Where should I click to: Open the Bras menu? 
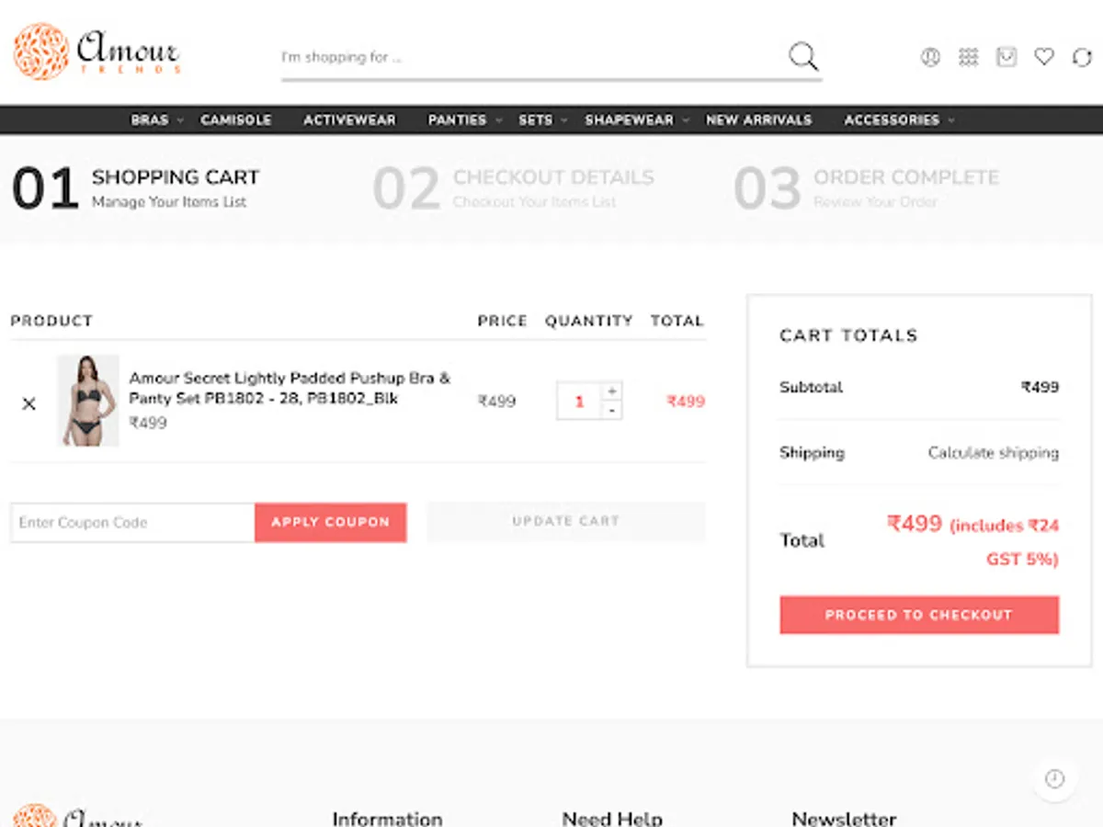tap(150, 120)
